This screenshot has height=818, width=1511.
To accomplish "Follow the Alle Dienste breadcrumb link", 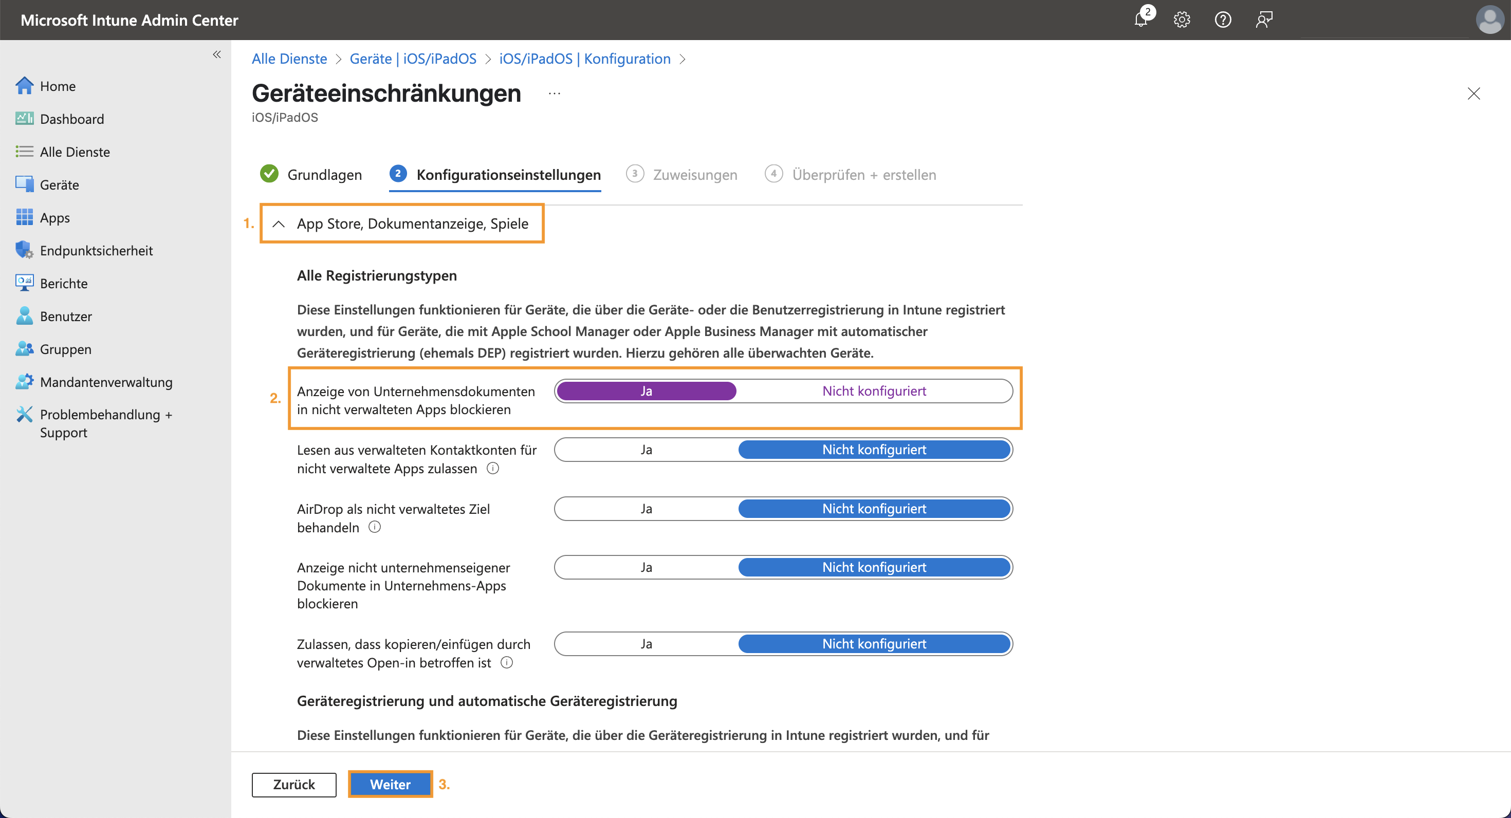I will 289,59.
